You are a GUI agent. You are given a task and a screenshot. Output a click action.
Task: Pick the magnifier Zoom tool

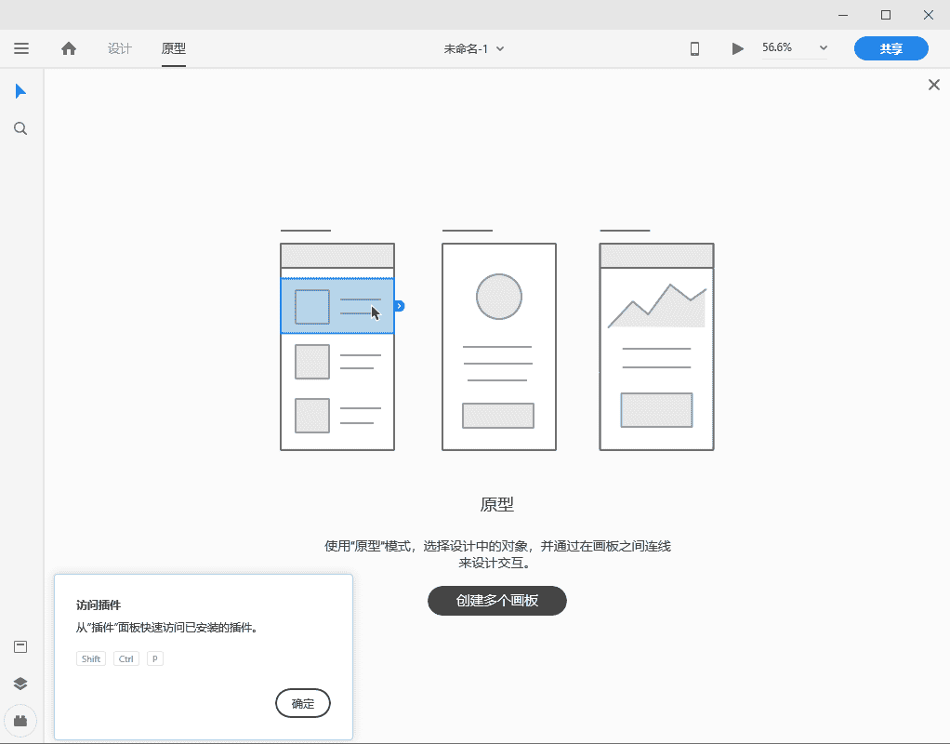pyautogui.click(x=20, y=128)
